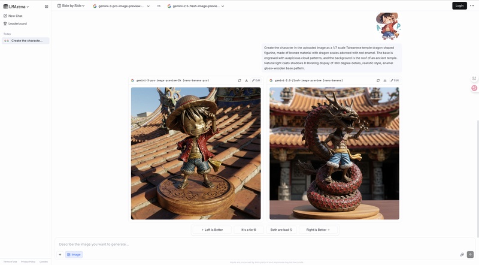Click the link icon beside send button
Screen dimensions: 479x265
[x=462, y=254]
